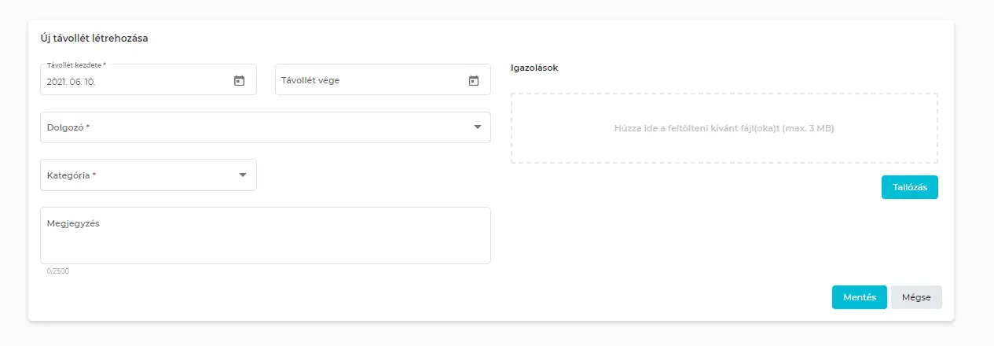This screenshot has width=994, height=346.
Task: Expand the Dolgozó dropdown arrow
Action: click(x=477, y=127)
